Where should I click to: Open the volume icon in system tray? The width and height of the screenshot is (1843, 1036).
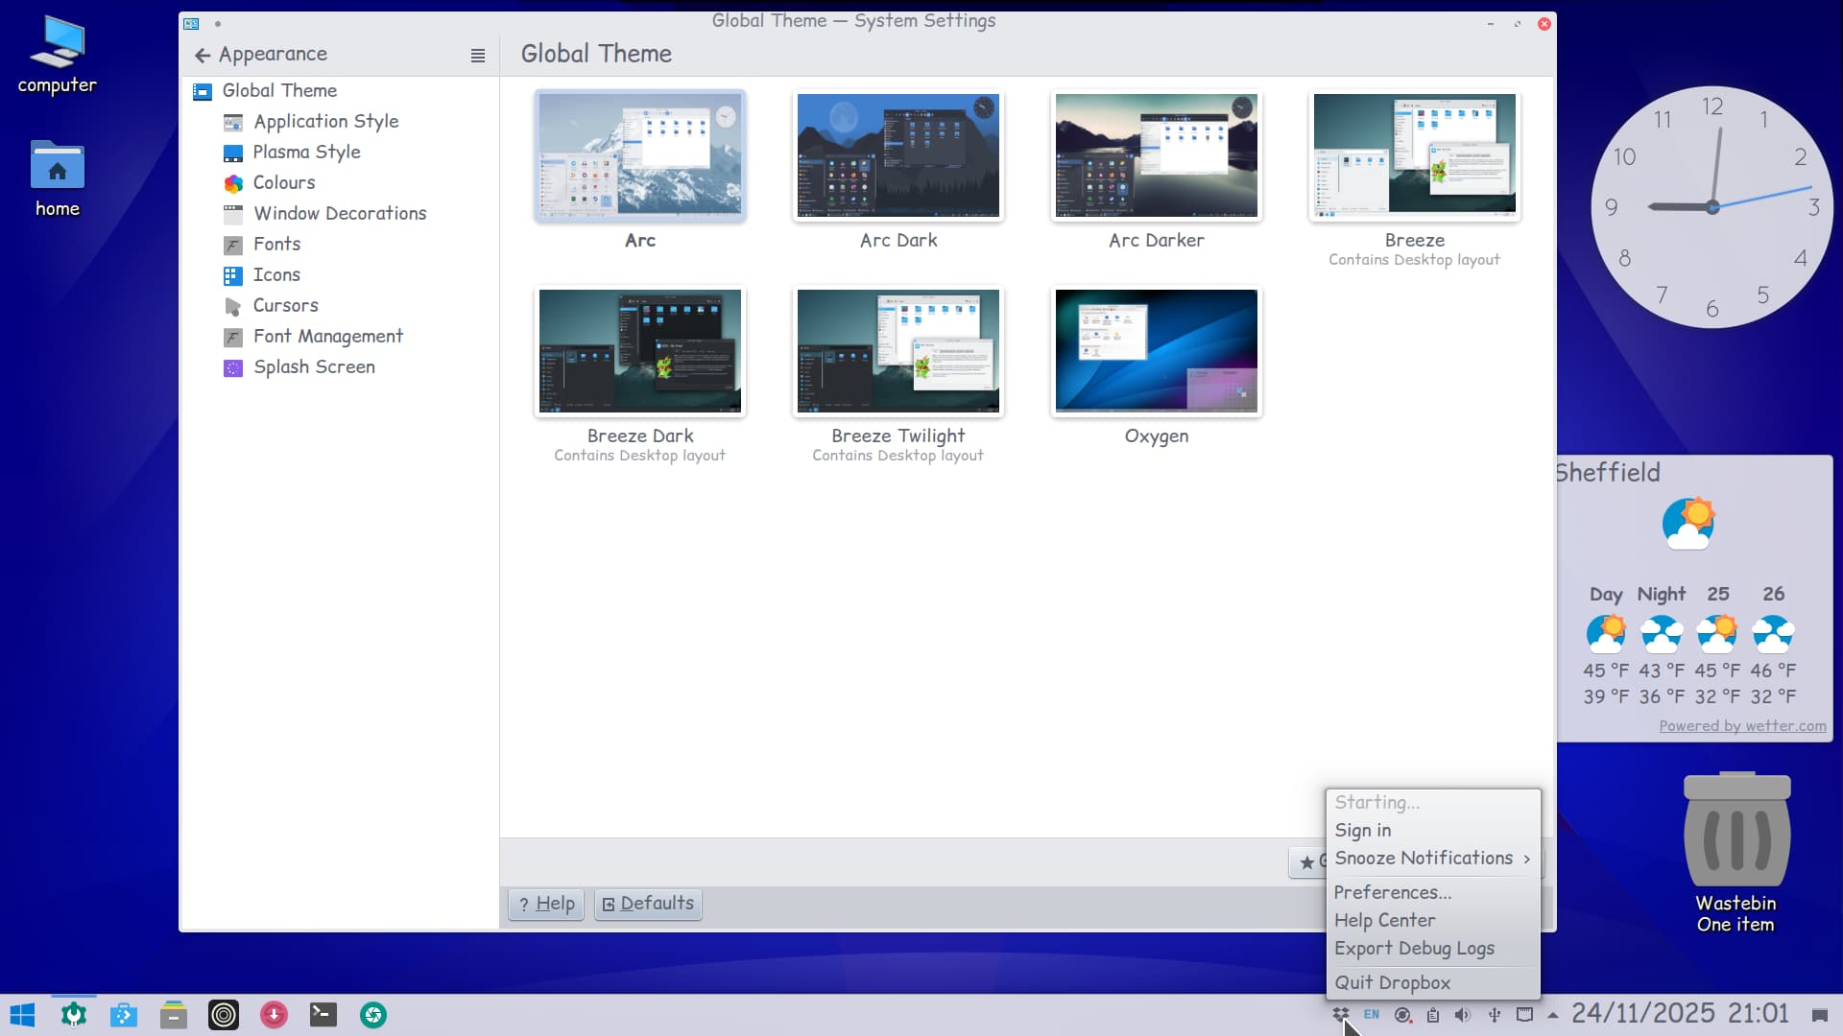pos(1462,1014)
